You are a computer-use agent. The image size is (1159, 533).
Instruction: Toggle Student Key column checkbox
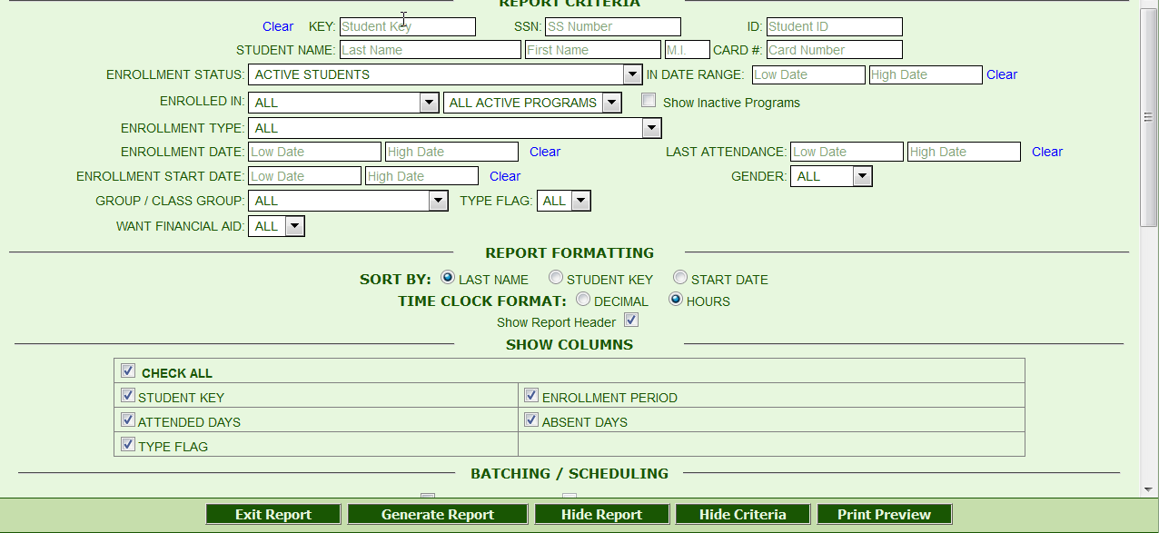[128, 395]
